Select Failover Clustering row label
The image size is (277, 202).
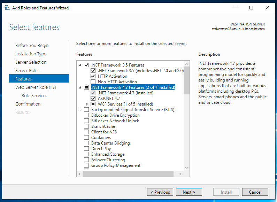click(x=108, y=160)
